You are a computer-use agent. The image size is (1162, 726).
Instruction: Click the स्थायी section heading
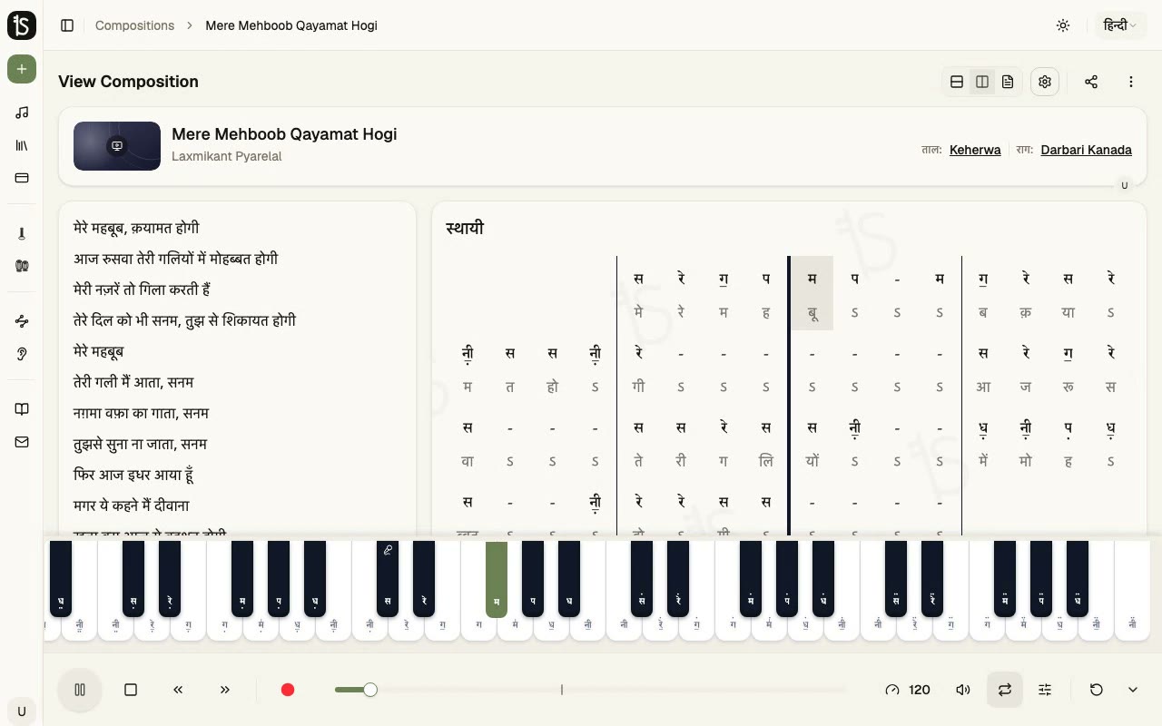click(x=465, y=228)
